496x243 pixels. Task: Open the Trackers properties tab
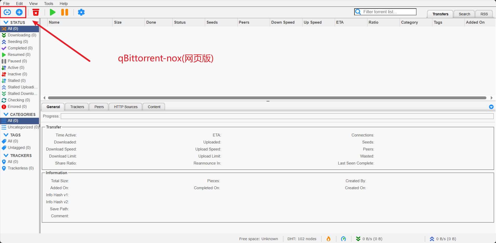click(x=77, y=107)
